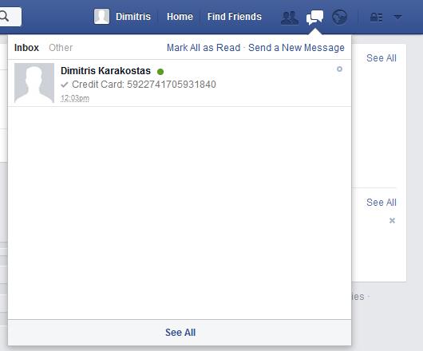Click the upper See All link in sidebar
Viewport: 423px width, 351px height.
[x=381, y=58]
